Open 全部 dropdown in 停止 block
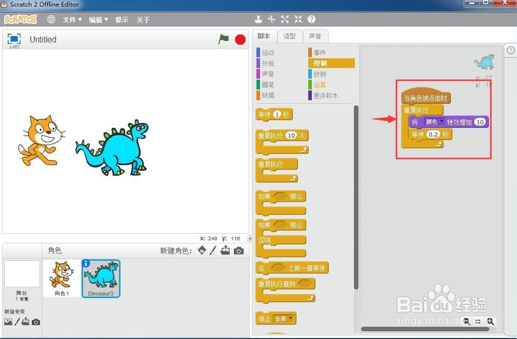The width and height of the screenshot is (517, 339). (283, 318)
